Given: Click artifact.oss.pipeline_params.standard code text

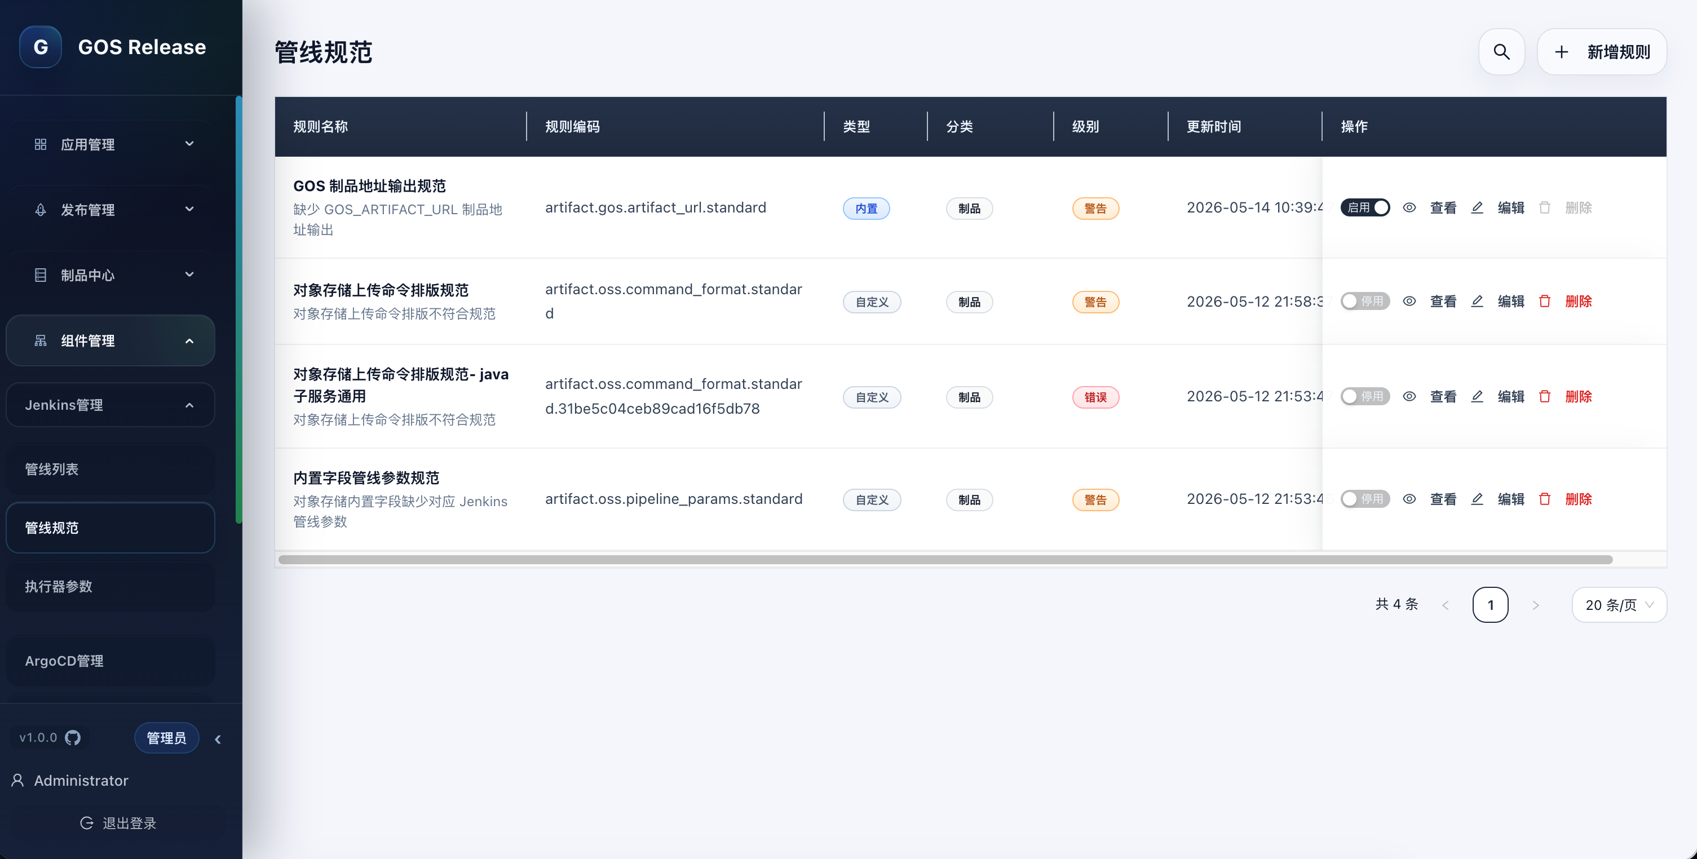Looking at the screenshot, I should coord(674,499).
